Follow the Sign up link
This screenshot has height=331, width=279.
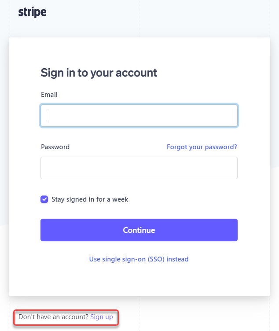[102, 317]
